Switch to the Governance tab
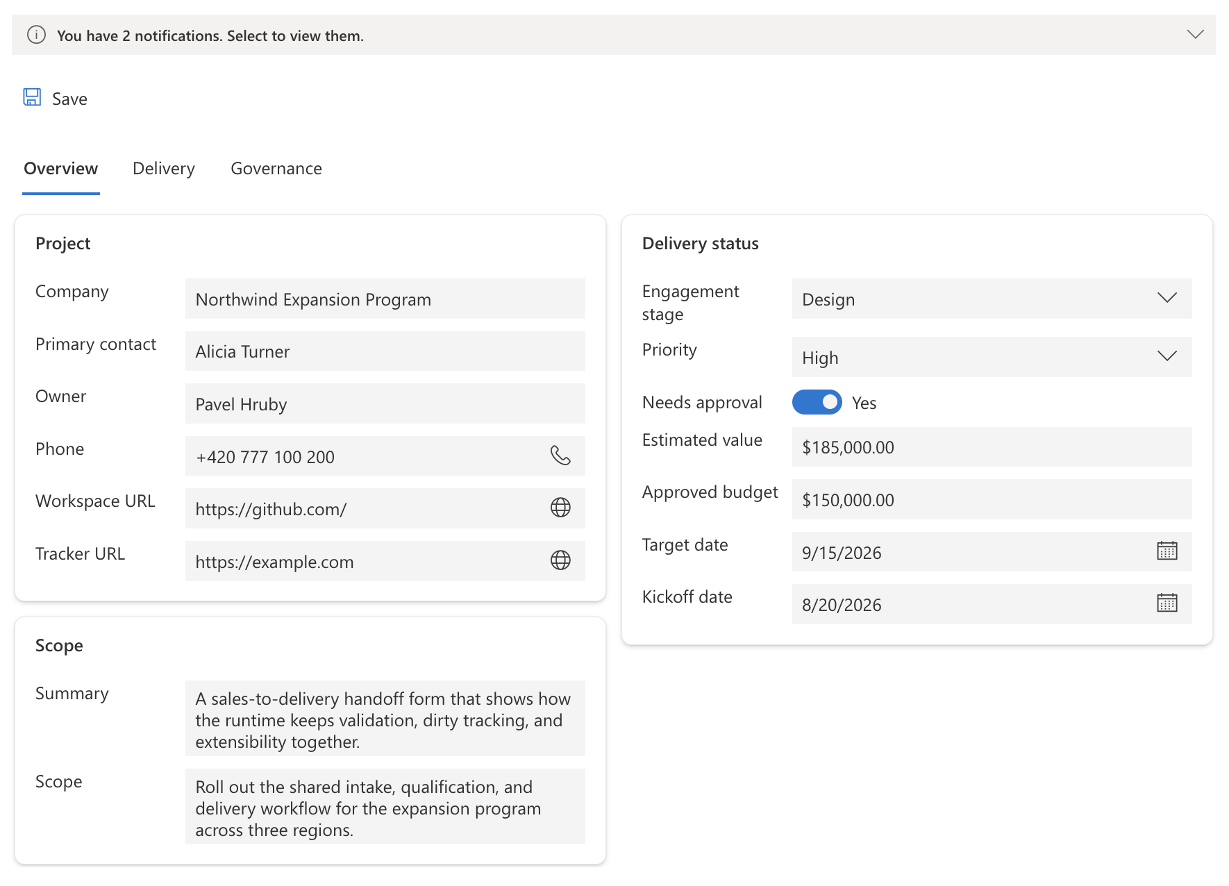The height and width of the screenshot is (886, 1229). (276, 169)
